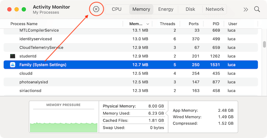Viewport: 267px width, 138px height.
Task: Click the studentd terminal icon
Action: click(13, 56)
